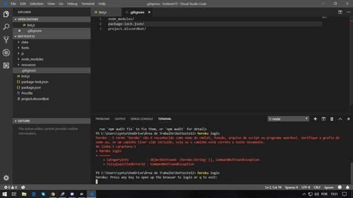Switch to the Debug Console tab
This screenshot has height=198, width=353.
(142, 119)
